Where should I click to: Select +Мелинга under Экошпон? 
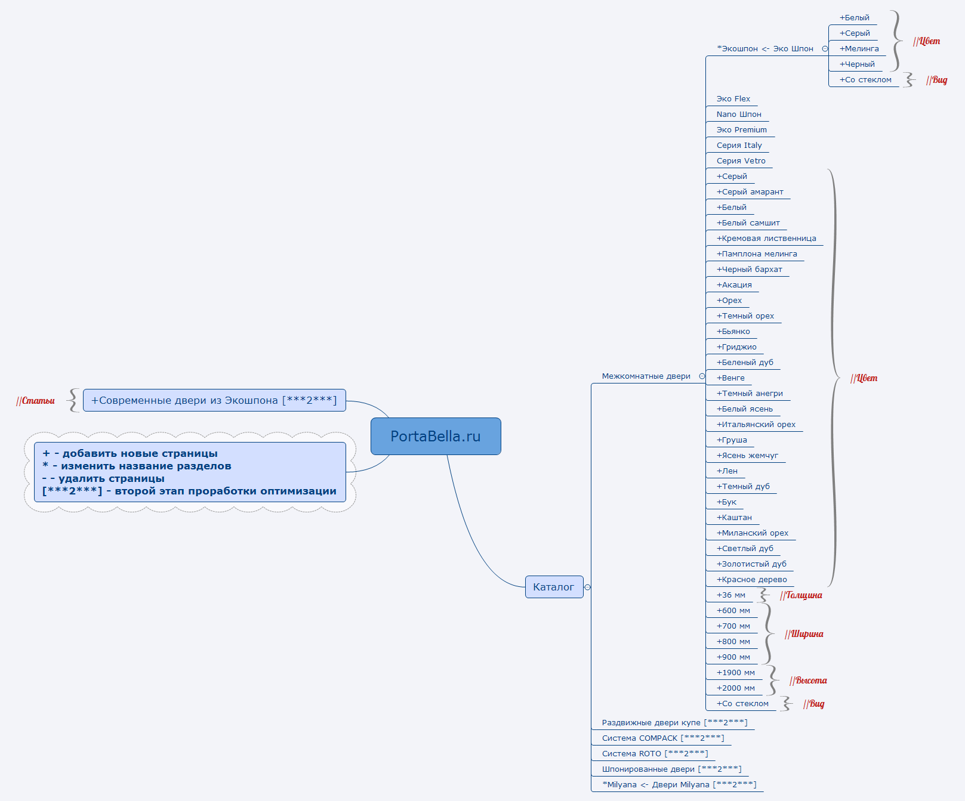tap(859, 49)
